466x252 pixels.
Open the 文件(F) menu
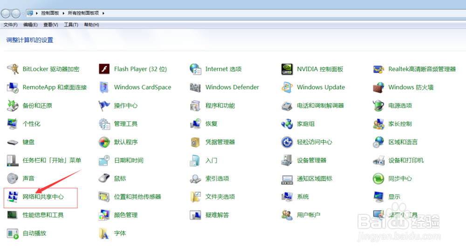click(x=10, y=25)
